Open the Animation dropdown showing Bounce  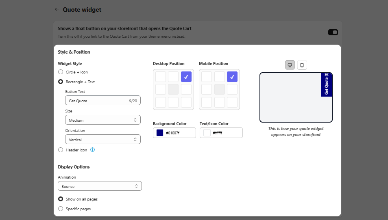pos(100,186)
